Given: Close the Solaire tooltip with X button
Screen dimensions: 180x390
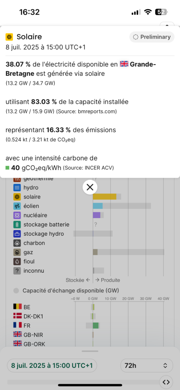Looking at the screenshot, I should 90,187.
